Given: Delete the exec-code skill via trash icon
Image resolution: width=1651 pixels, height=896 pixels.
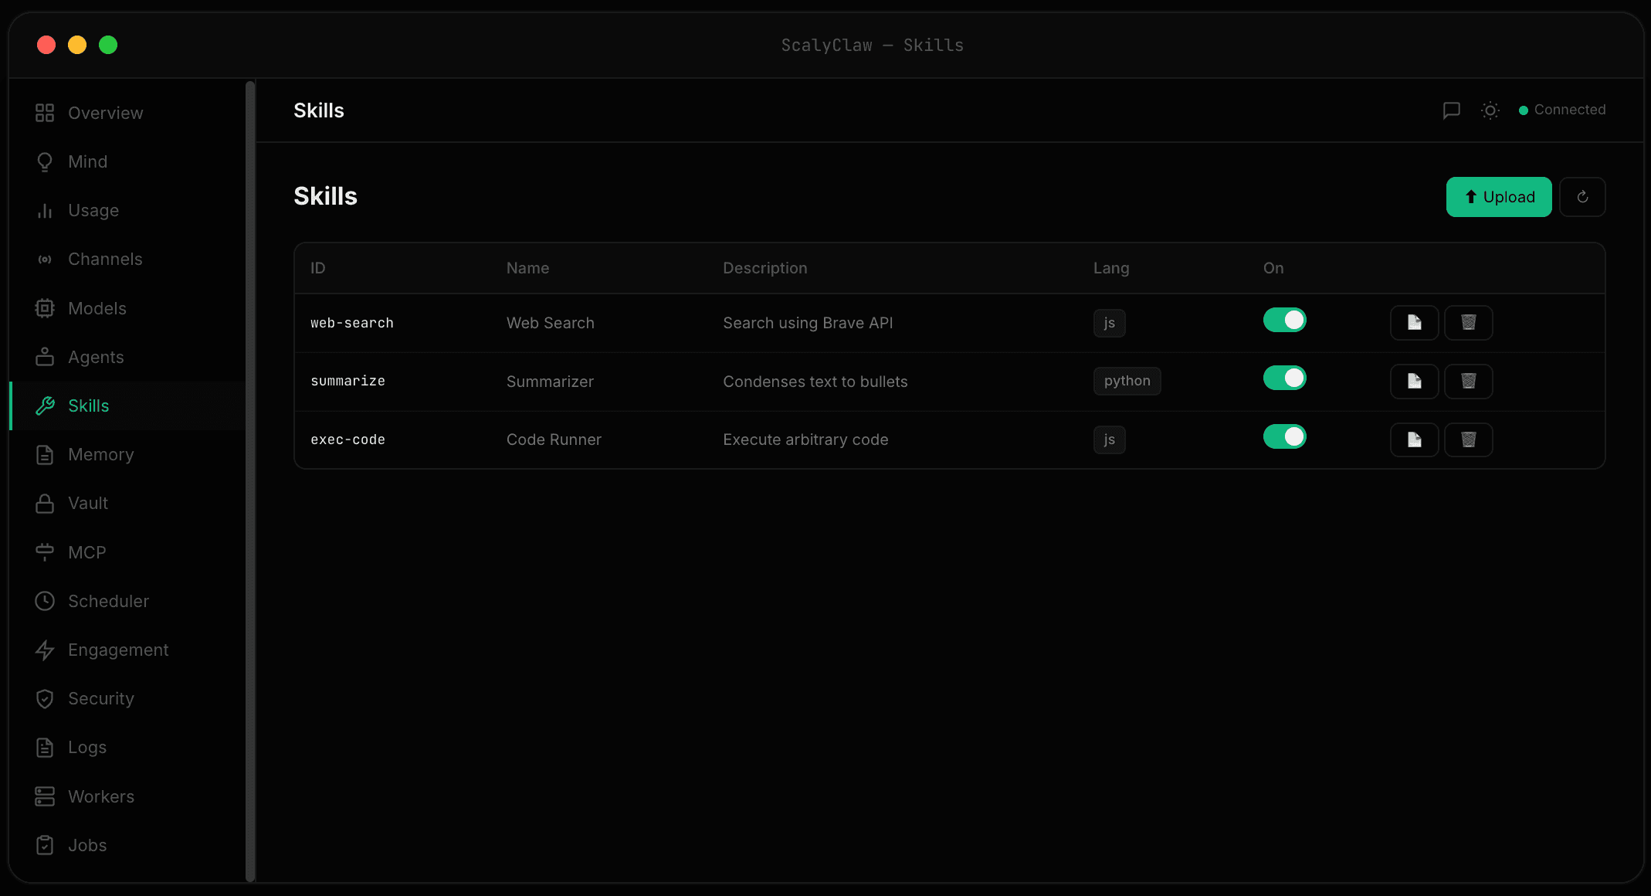Looking at the screenshot, I should pyautogui.click(x=1468, y=440).
